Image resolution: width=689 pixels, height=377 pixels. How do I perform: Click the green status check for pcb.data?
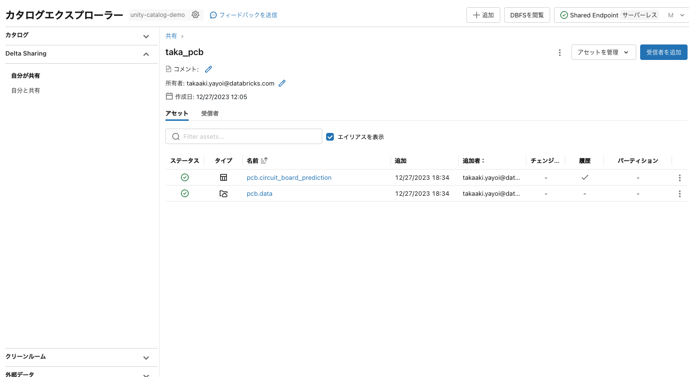coord(184,193)
